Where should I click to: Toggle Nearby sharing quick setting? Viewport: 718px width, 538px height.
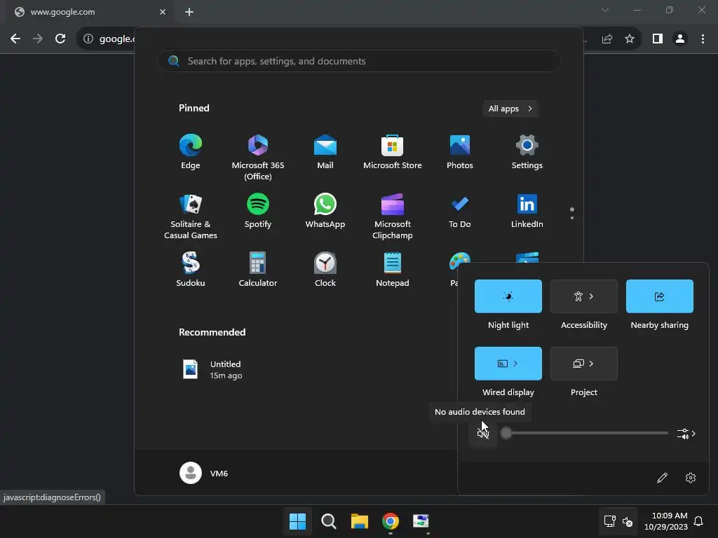click(659, 296)
